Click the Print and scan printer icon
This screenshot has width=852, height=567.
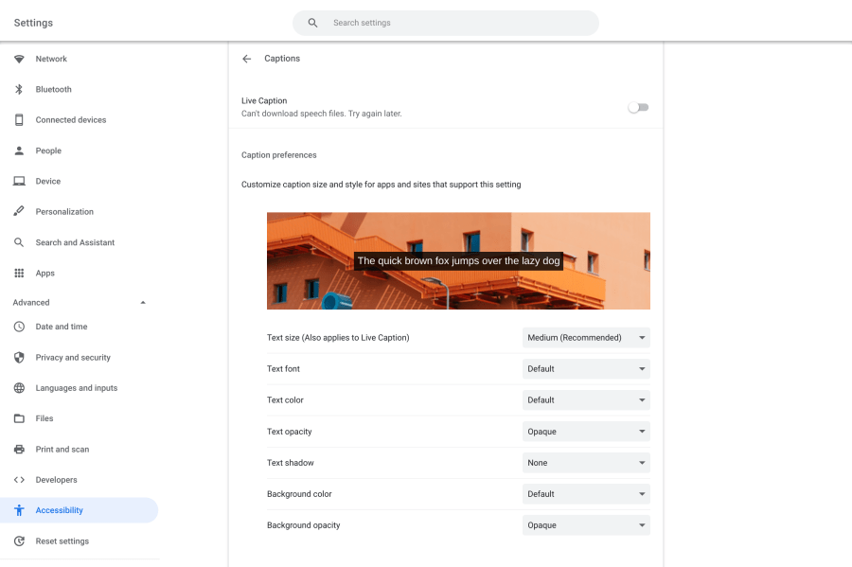(x=19, y=450)
